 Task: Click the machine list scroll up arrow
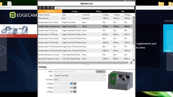[134, 18]
